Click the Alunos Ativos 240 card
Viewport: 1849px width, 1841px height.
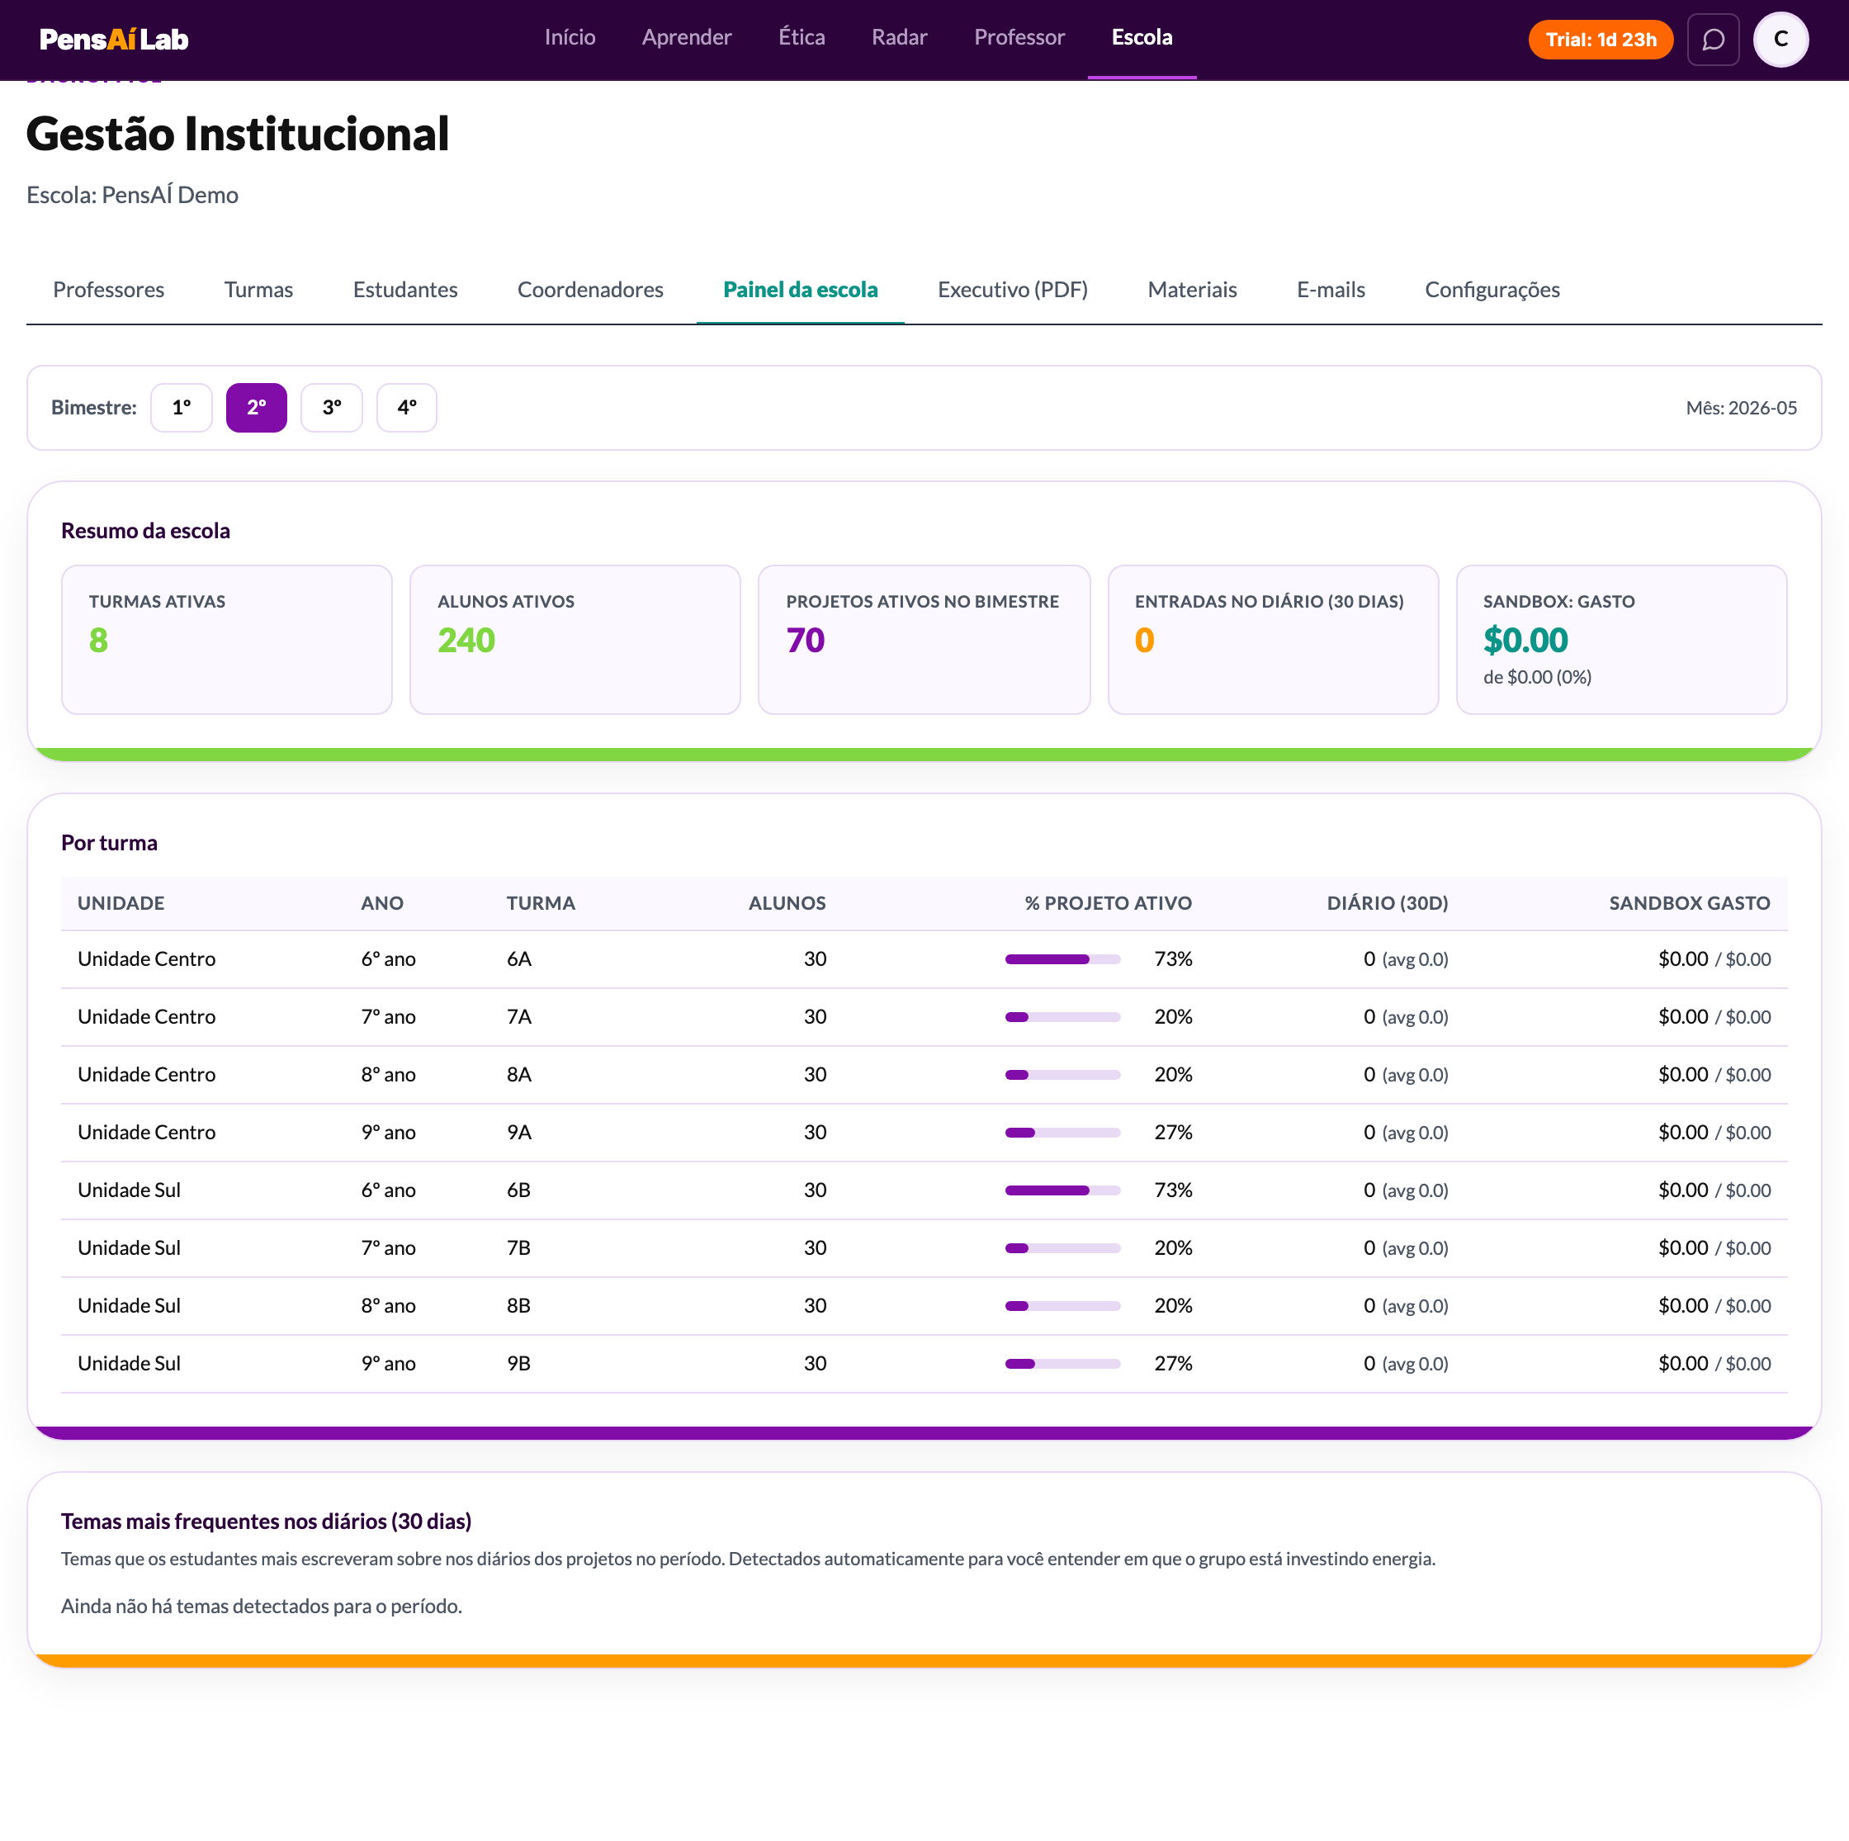(575, 638)
